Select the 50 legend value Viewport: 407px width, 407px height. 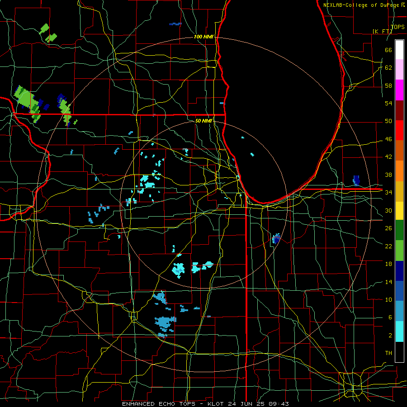point(388,121)
